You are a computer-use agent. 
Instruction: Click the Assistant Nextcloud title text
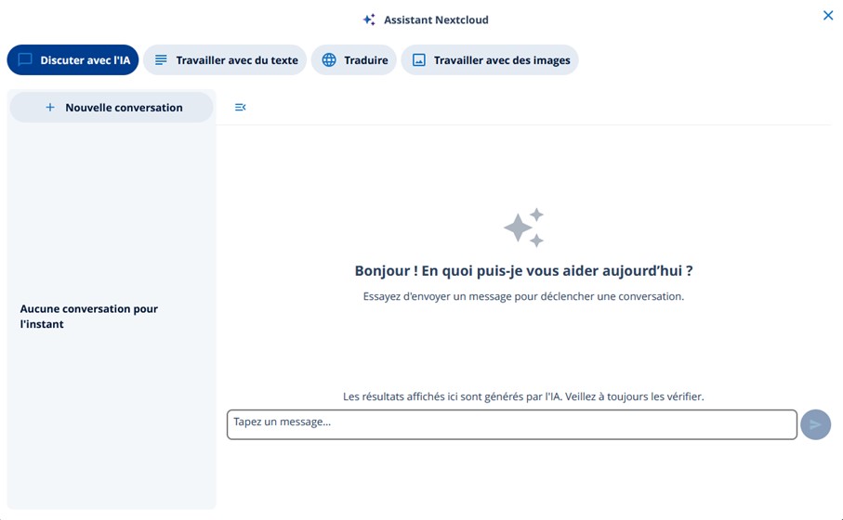click(x=436, y=19)
